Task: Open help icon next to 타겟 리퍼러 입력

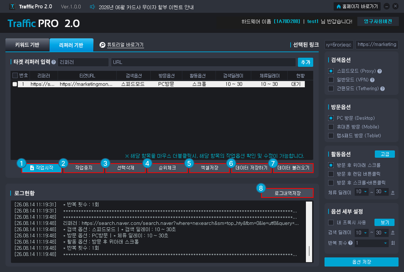Action: point(54,62)
